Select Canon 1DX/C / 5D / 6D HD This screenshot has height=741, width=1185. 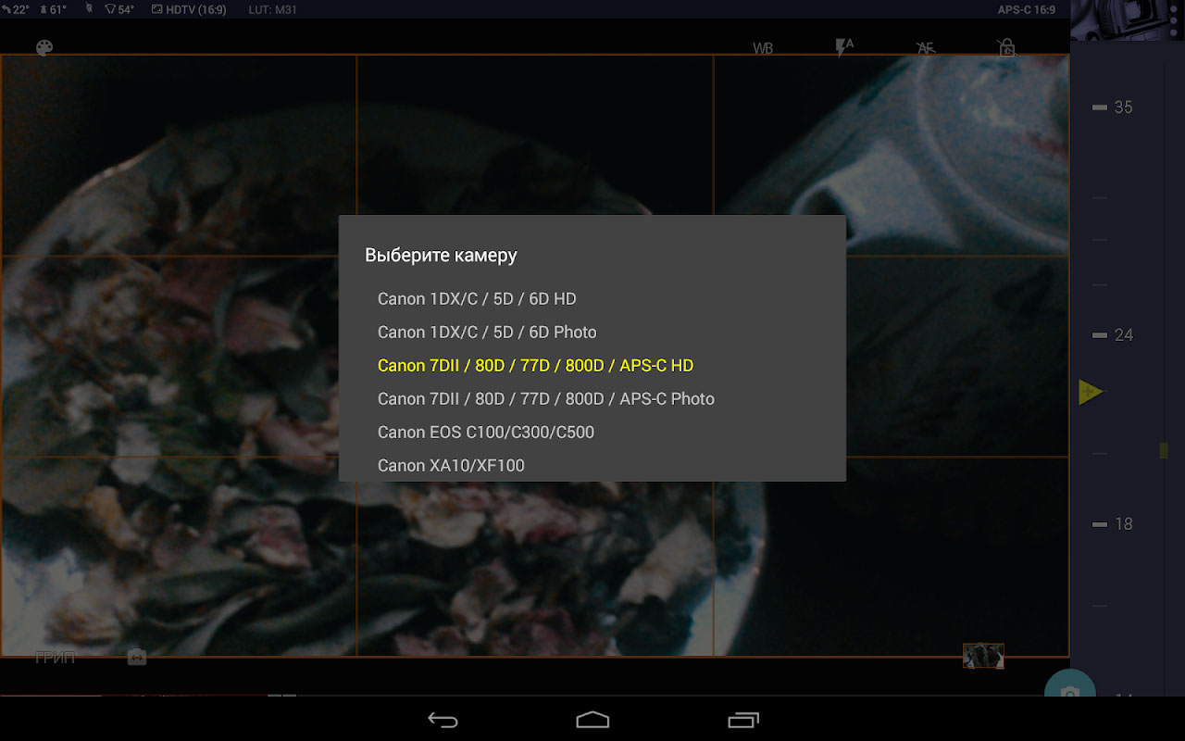592,299
